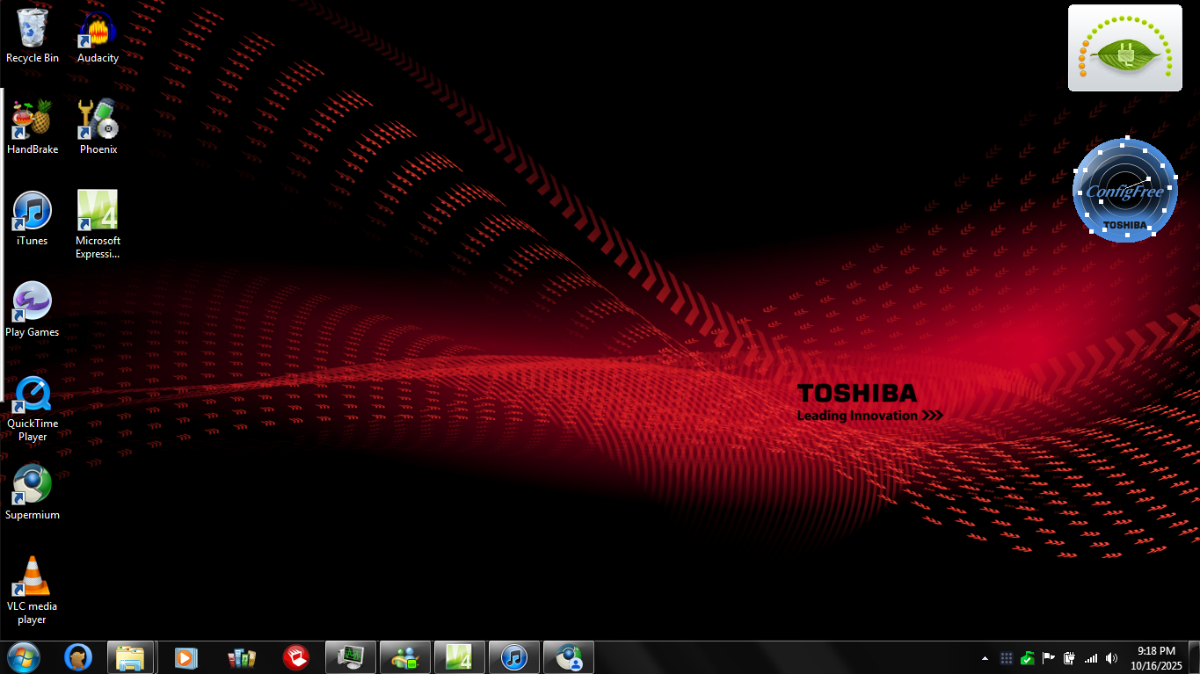Open Windows Explorer from the taskbar
Image resolution: width=1200 pixels, height=674 pixels.
coord(130,657)
